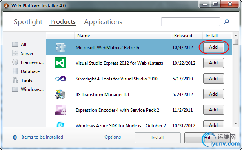
Task: Click the scrollbar down arrow
Action: [x=236, y=124]
